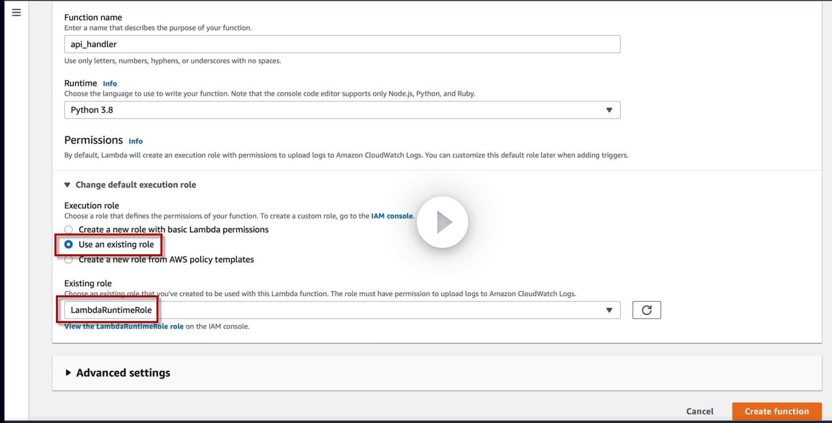Select 'Use an existing role' radio option

pyautogui.click(x=69, y=244)
